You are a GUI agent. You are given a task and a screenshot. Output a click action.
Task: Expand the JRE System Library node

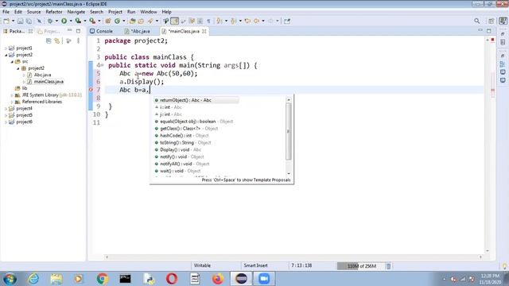12,95
